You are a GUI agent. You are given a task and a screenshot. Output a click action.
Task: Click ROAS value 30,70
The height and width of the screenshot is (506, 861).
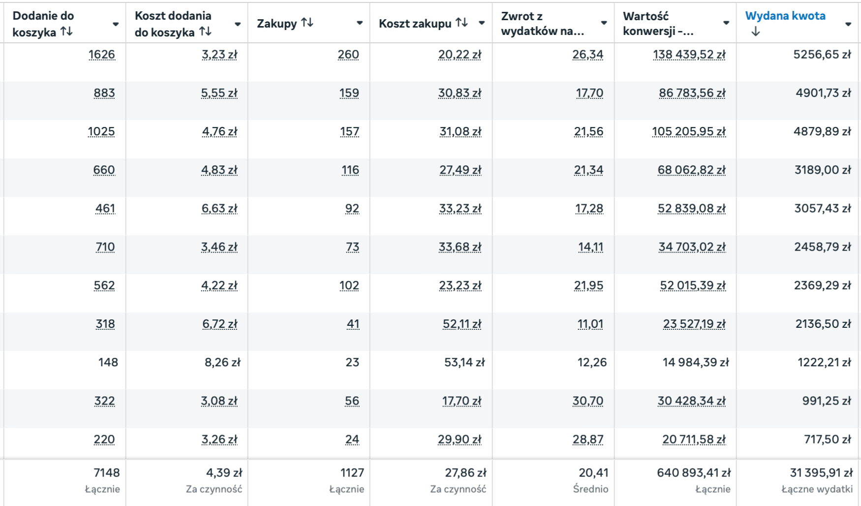[587, 401]
